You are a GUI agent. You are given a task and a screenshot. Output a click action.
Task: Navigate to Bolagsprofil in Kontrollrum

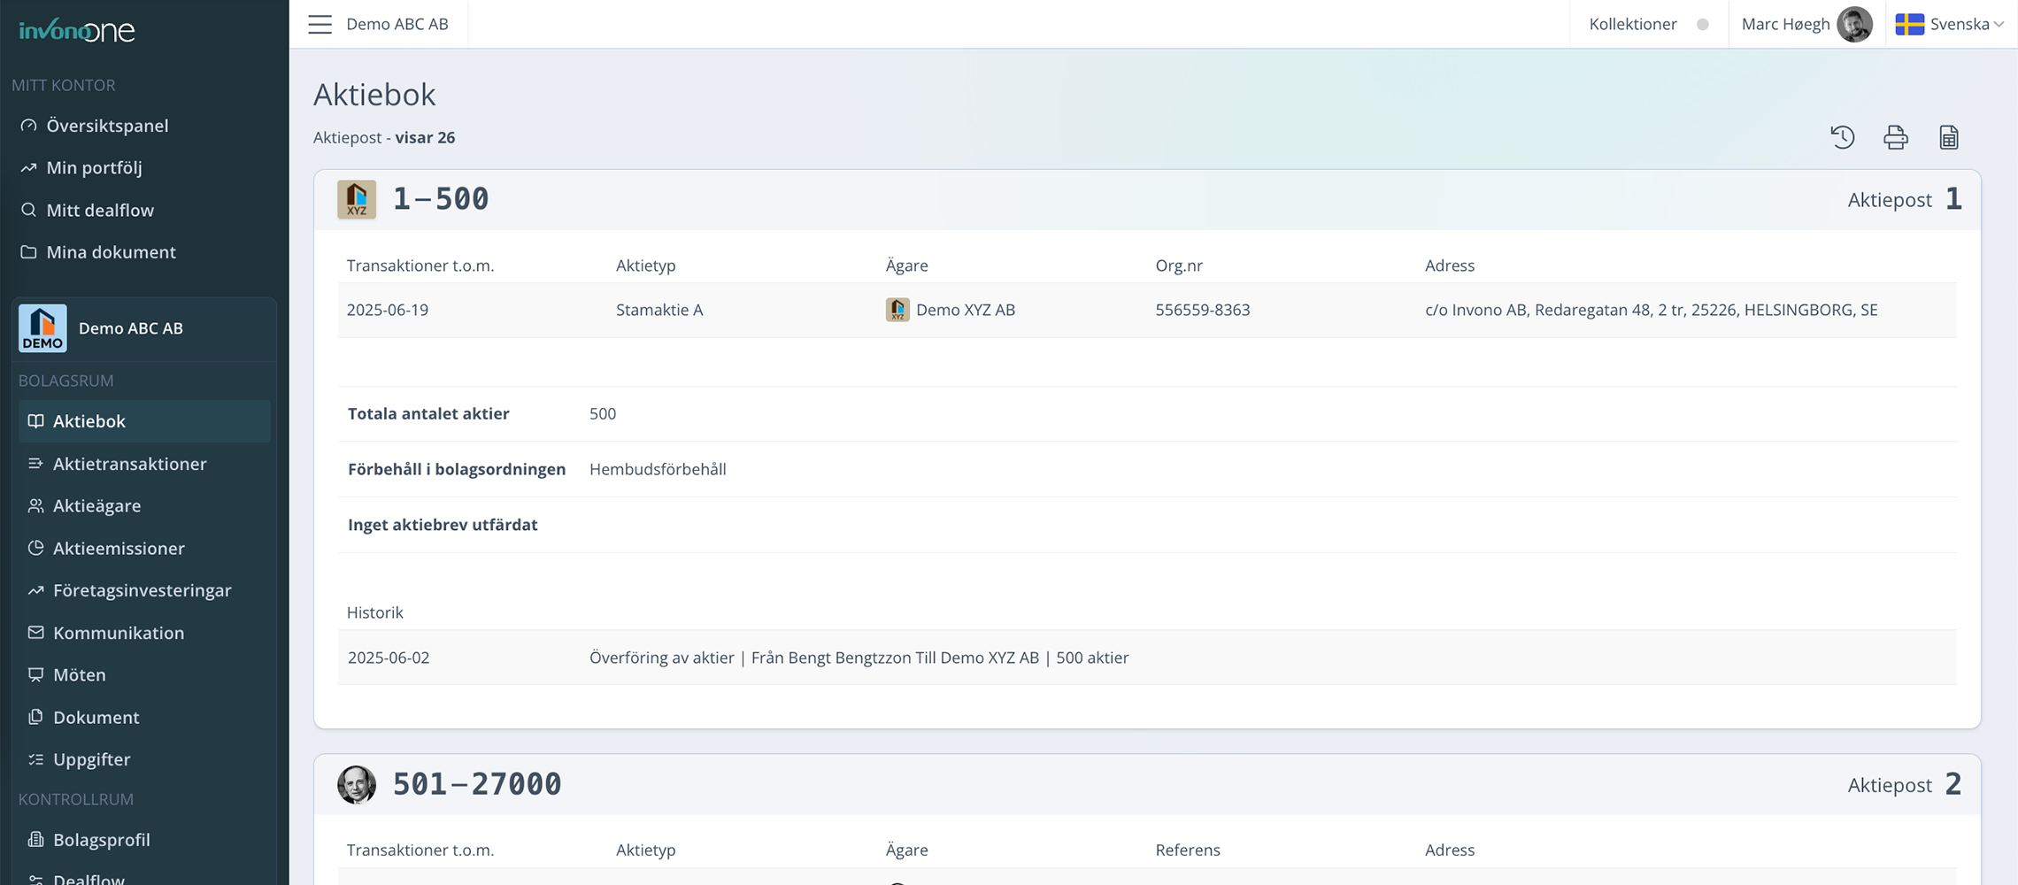coord(101,840)
